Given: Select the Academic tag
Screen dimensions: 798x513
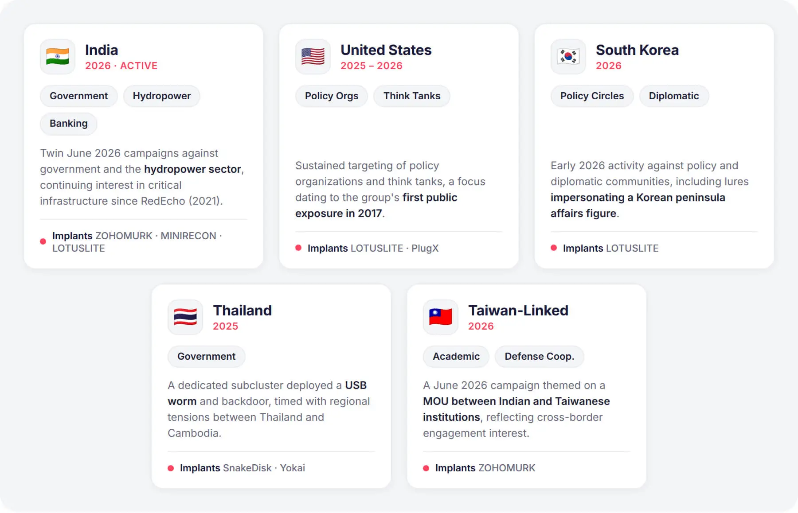Looking at the screenshot, I should 456,357.
